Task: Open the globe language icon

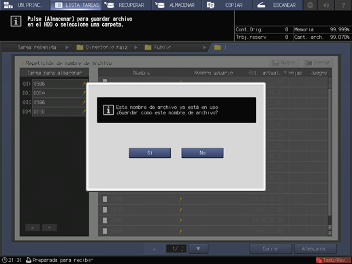Action: coord(310,5)
